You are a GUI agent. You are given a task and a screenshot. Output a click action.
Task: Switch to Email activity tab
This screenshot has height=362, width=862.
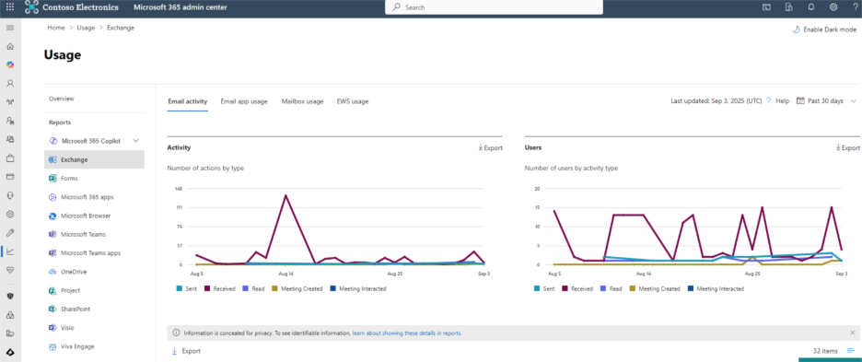point(188,101)
